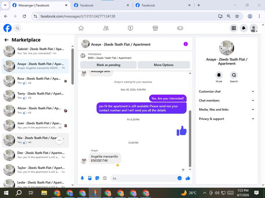Open Windows Task View
Viewport: 265px width, 198px height.
pos(31,193)
